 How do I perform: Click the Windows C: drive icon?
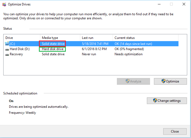coord(7,44)
